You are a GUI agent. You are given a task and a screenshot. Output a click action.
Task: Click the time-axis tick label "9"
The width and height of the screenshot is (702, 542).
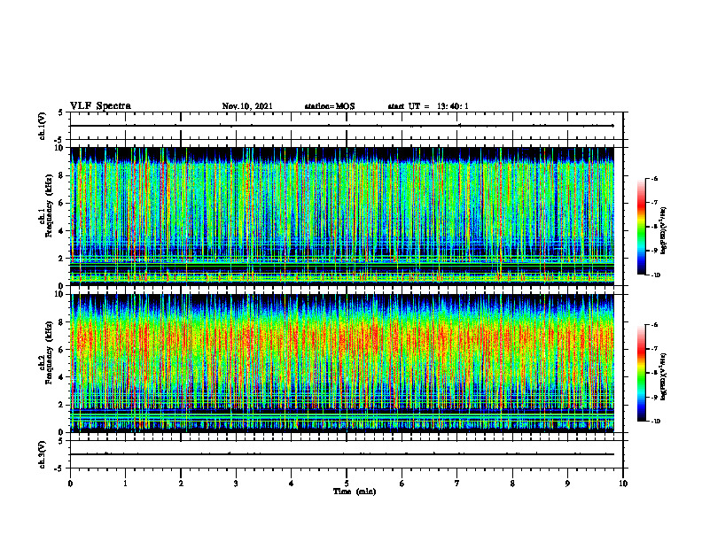567,484
